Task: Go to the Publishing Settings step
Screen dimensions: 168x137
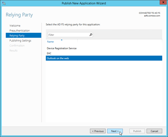Action: coord(20,41)
